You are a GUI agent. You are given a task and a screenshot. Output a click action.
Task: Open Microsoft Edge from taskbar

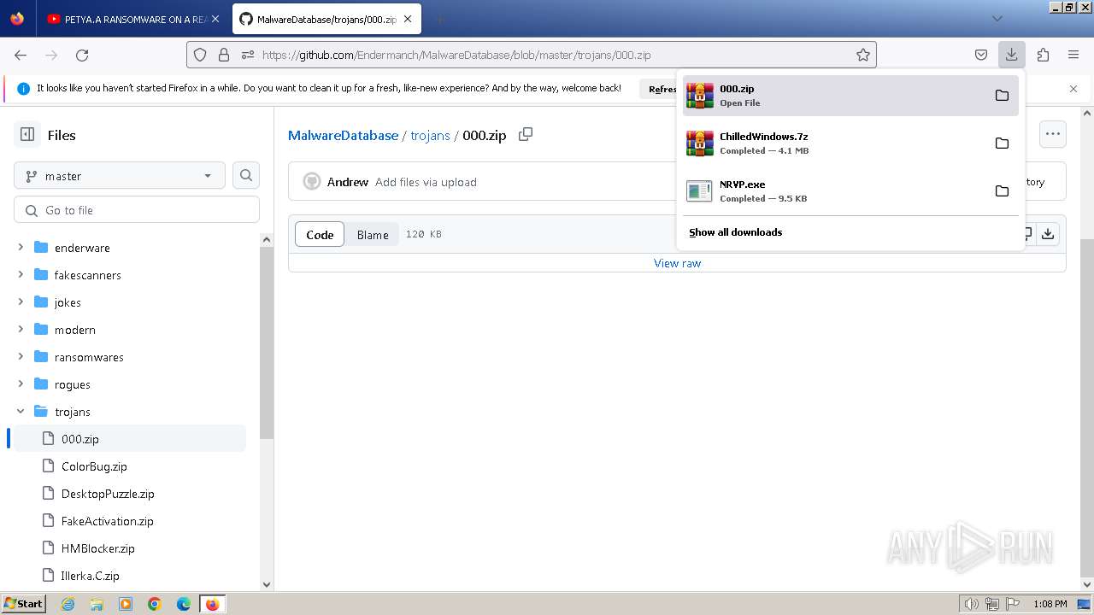coord(184,604)
